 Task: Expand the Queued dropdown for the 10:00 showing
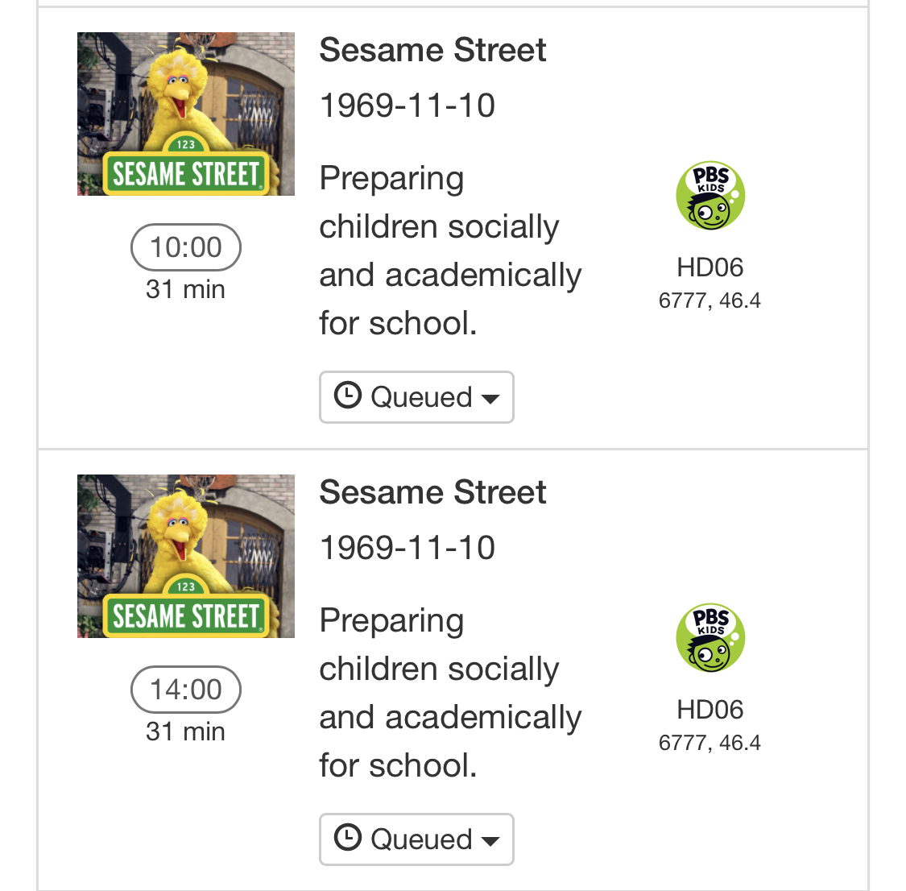416,397
